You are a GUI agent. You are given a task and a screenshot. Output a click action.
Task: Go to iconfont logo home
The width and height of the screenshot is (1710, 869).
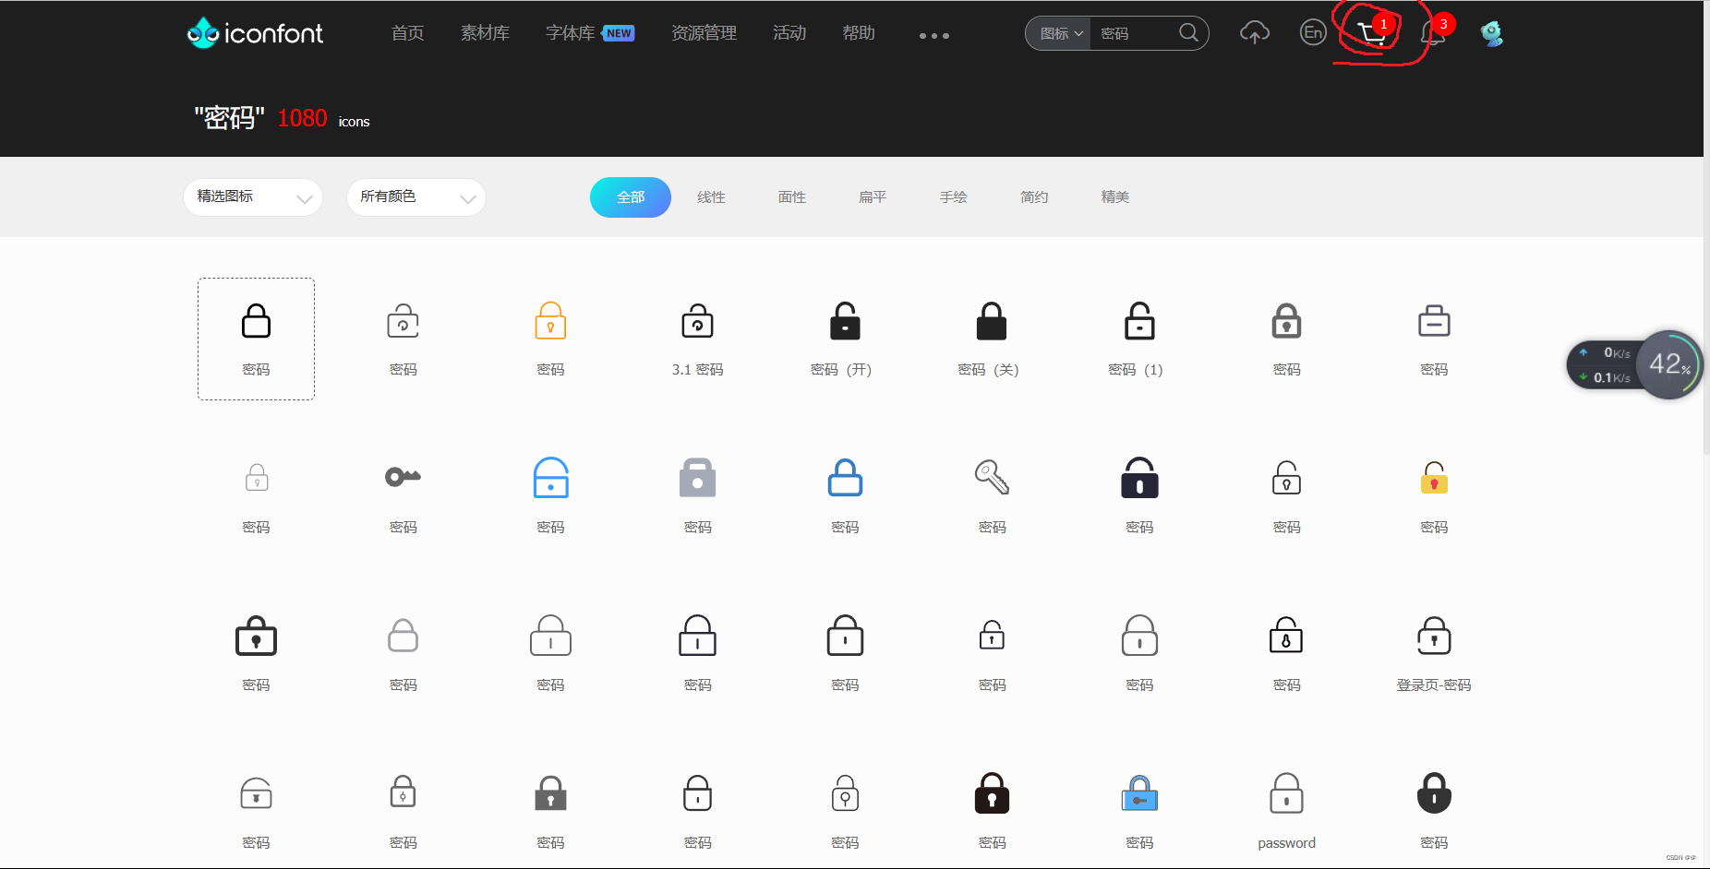click(x=255, y=34)
